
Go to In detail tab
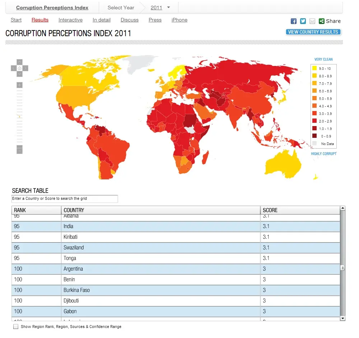(102, 20)
